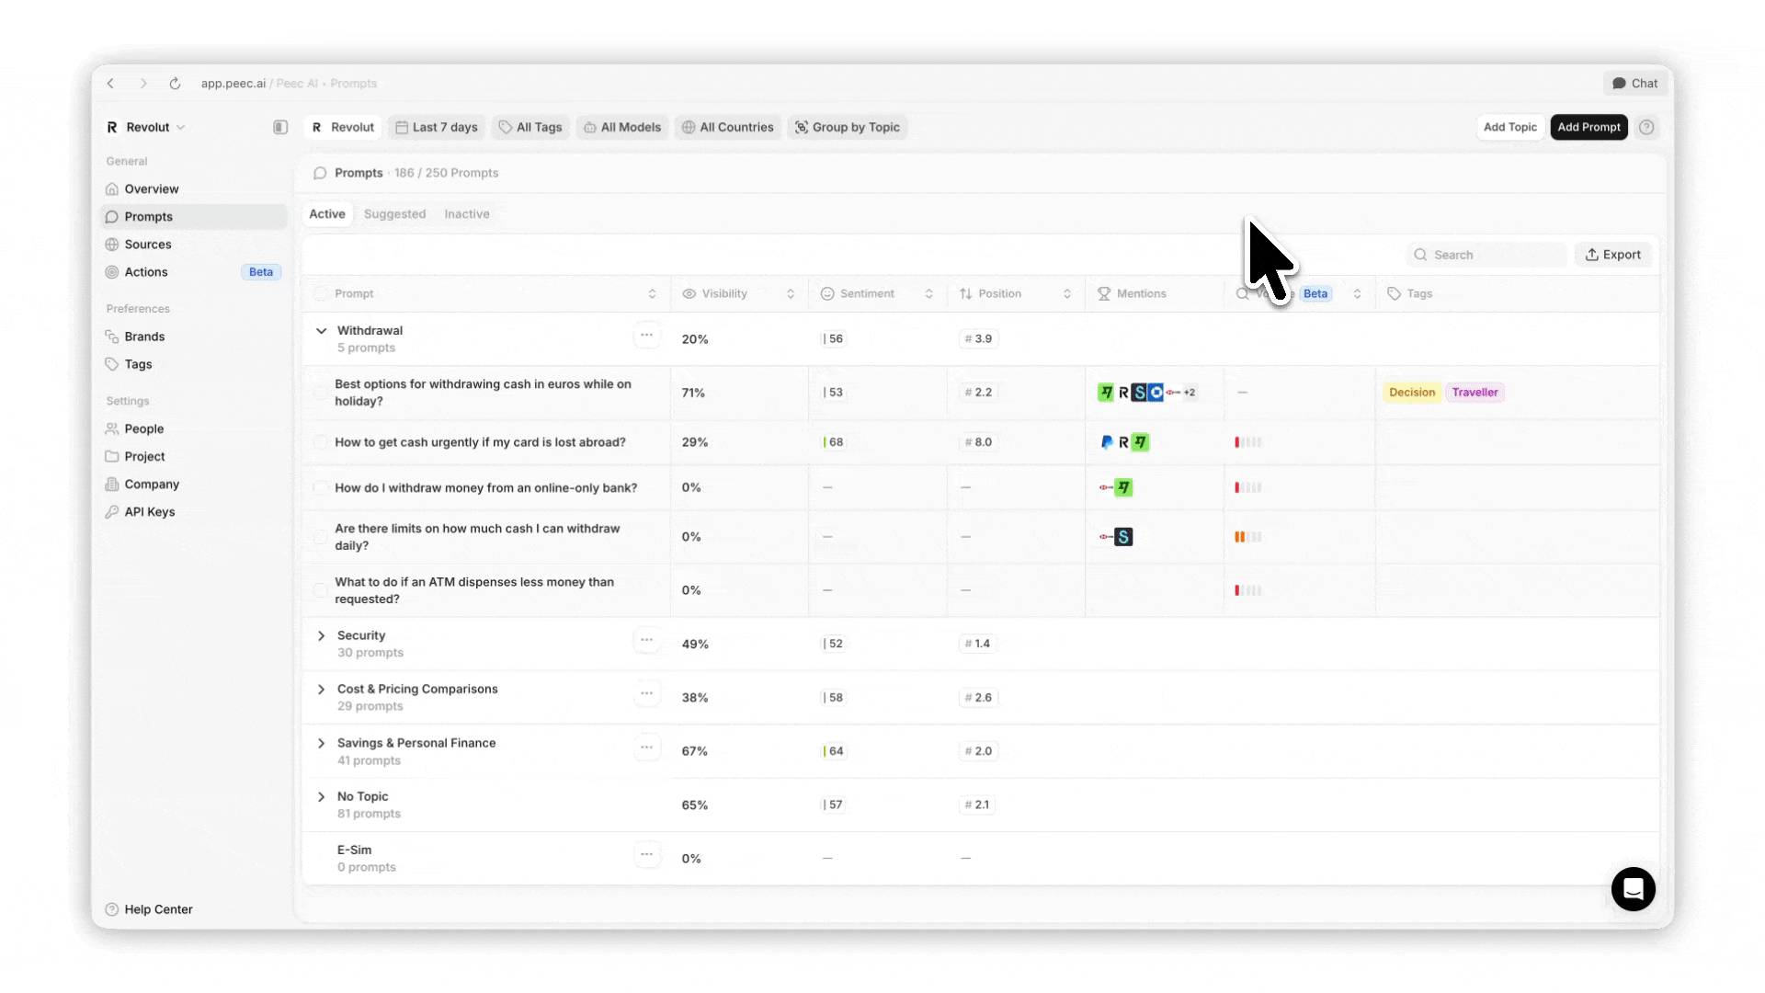Open the Actions Beta section
This screenshot has width=1765, height=993.
[145, 271]
